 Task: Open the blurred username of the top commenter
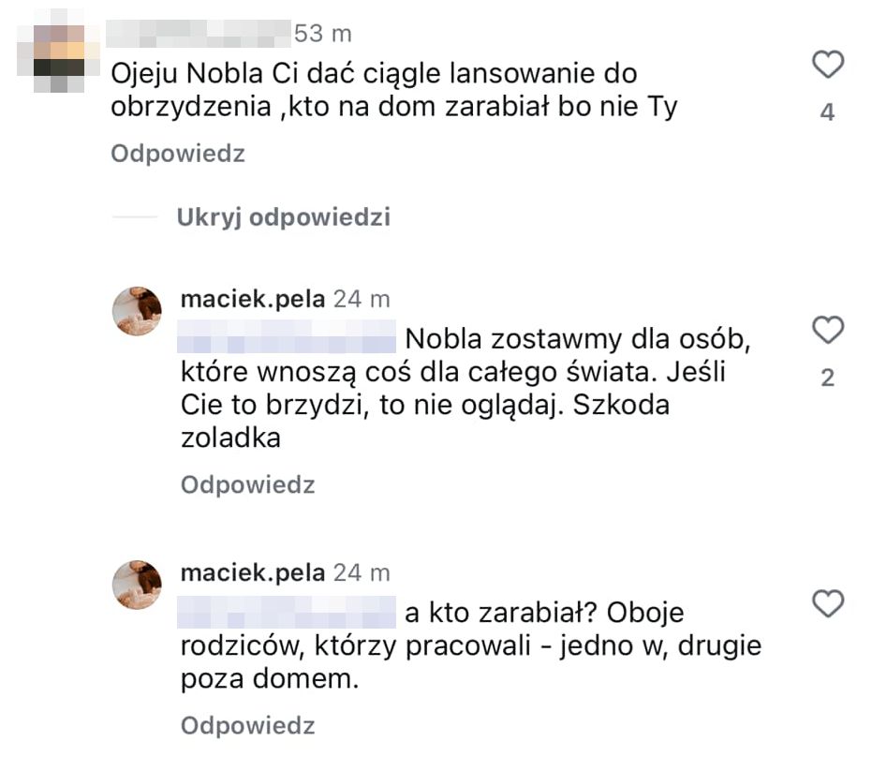[197, 35]
